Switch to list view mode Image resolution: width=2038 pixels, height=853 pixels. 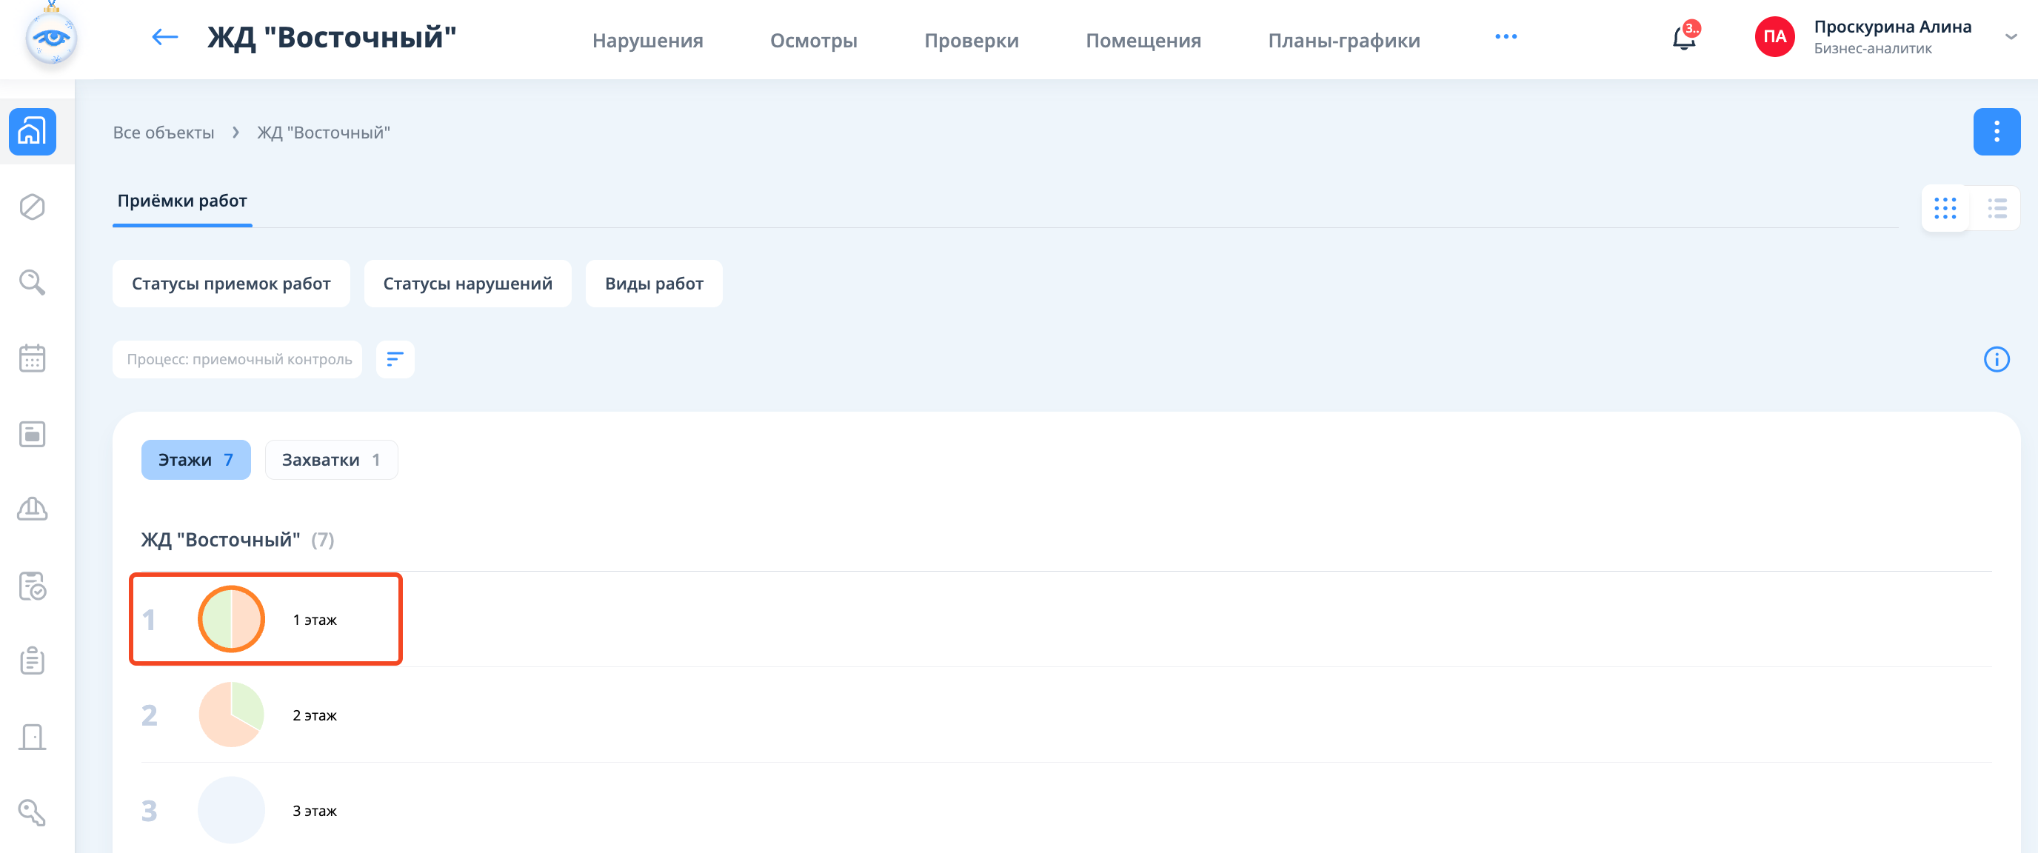coord(1997,208)
